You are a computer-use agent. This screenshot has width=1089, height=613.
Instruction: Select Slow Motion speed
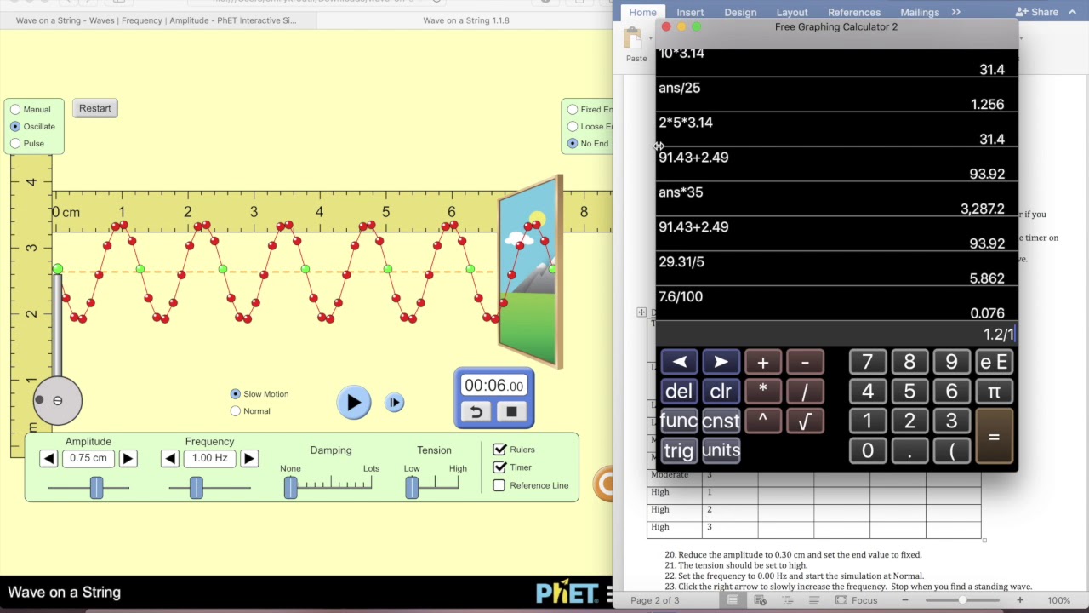coord(236,394)
